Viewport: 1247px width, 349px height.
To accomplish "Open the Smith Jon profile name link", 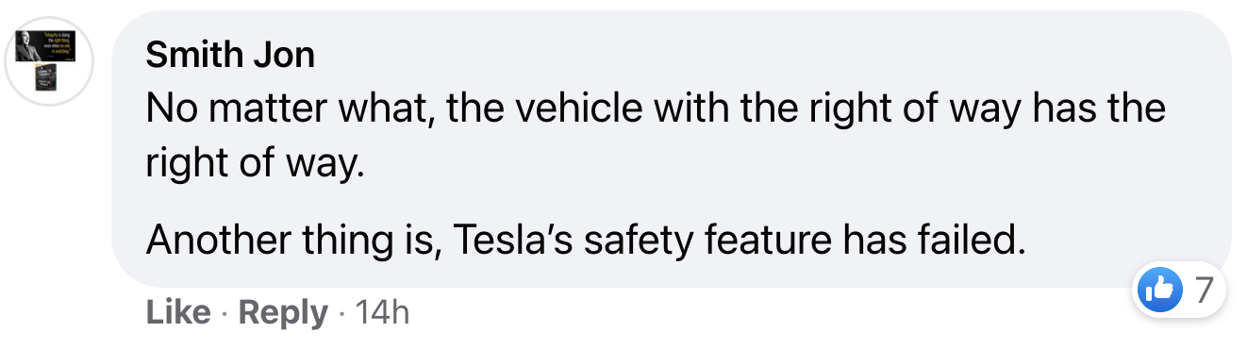I will (x=230, y=56).
